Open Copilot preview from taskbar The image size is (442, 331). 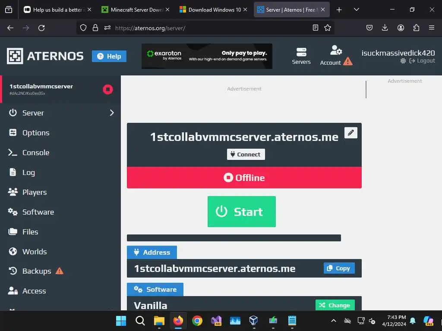tap(428, 321)
